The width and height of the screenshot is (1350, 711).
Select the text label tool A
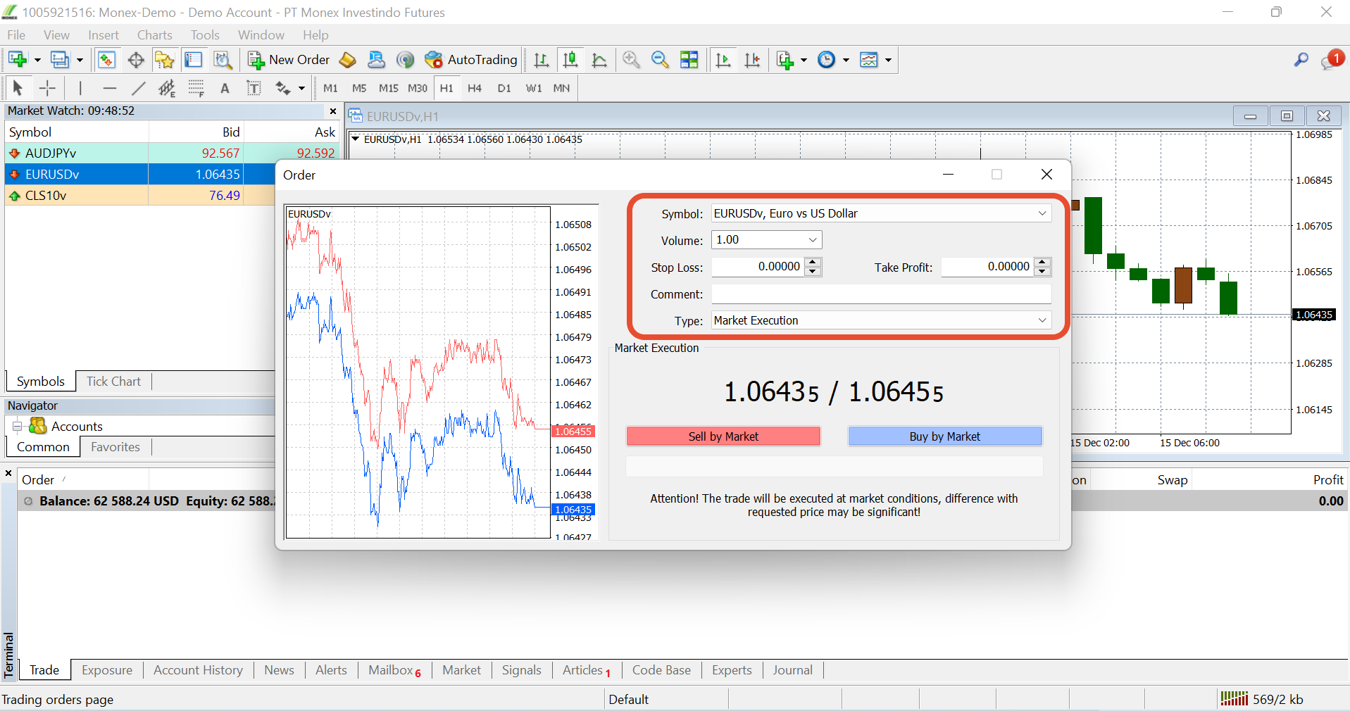225,88
